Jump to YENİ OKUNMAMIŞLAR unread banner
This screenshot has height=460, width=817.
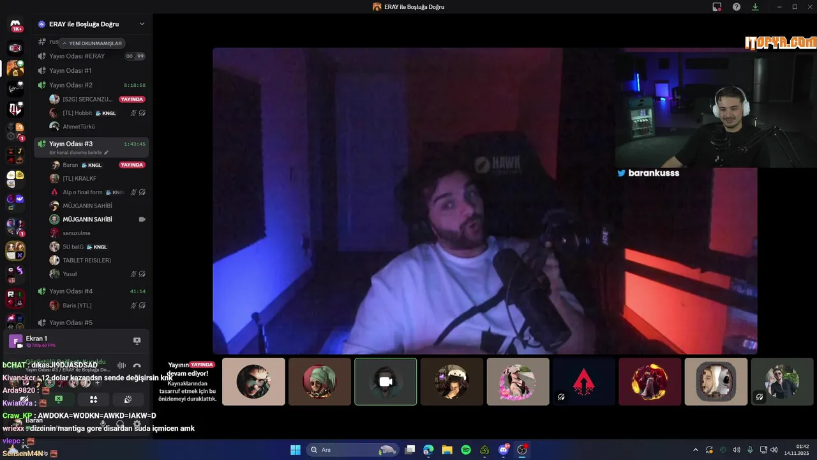tap(91, 43)
